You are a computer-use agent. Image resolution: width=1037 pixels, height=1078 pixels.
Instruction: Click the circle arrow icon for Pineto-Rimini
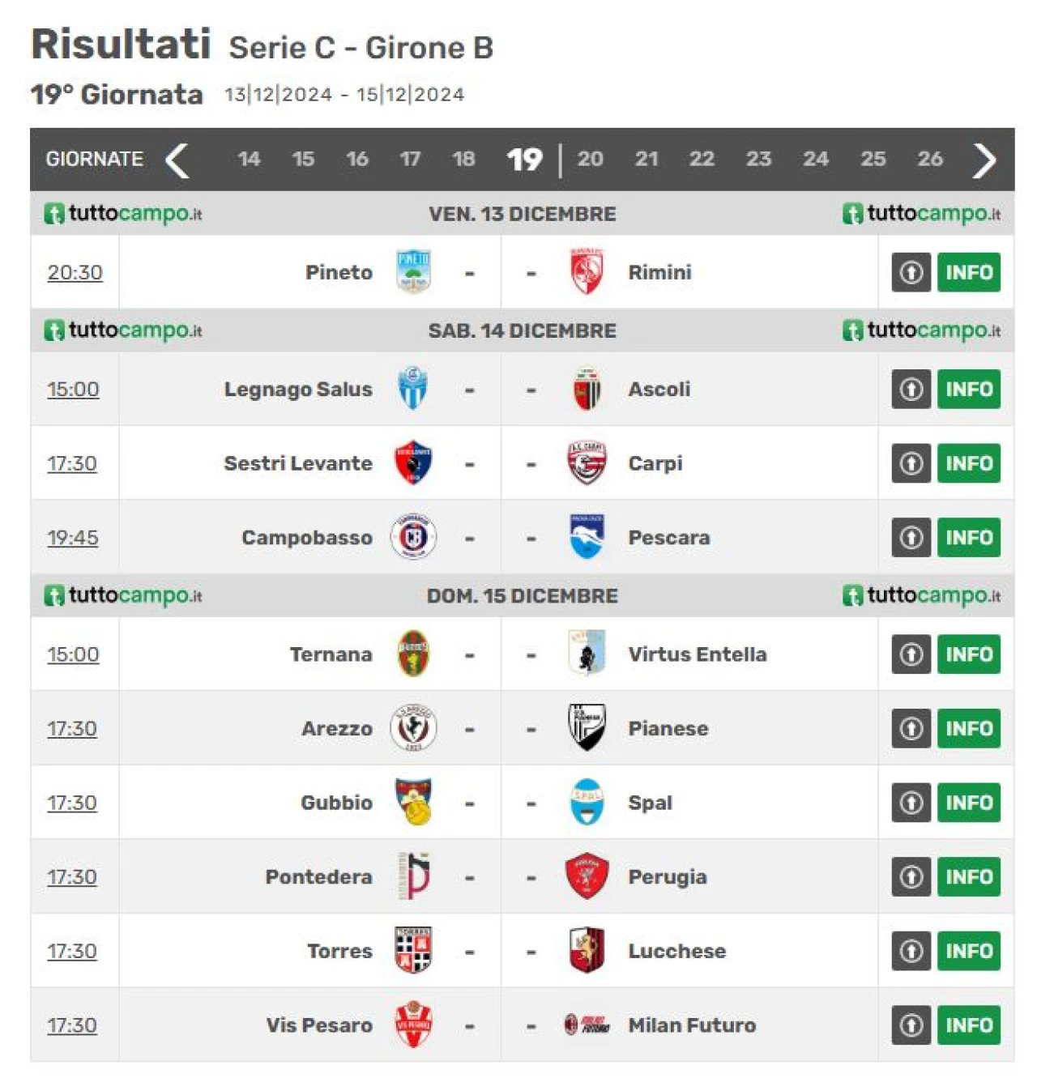click(911, 272)
